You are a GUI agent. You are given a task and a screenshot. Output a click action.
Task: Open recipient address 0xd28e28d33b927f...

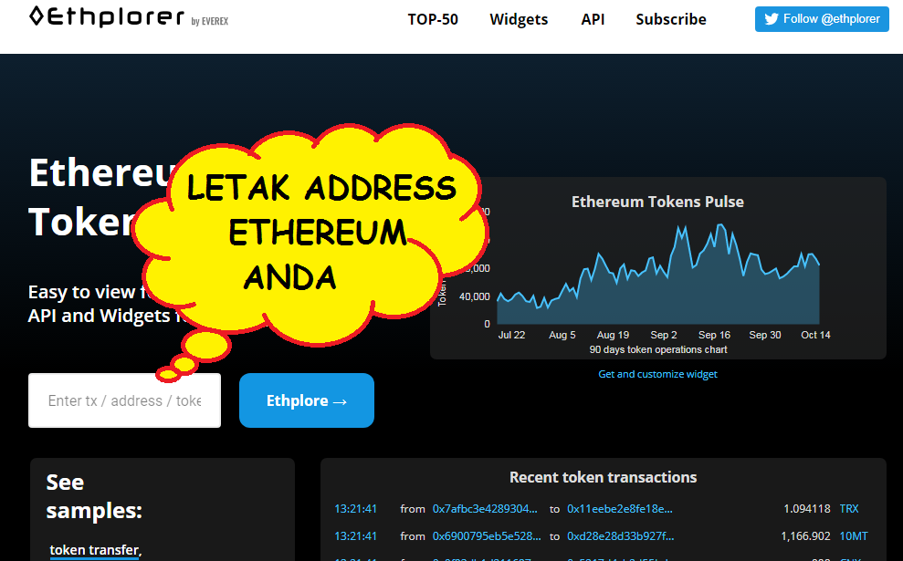coord(620,536)
